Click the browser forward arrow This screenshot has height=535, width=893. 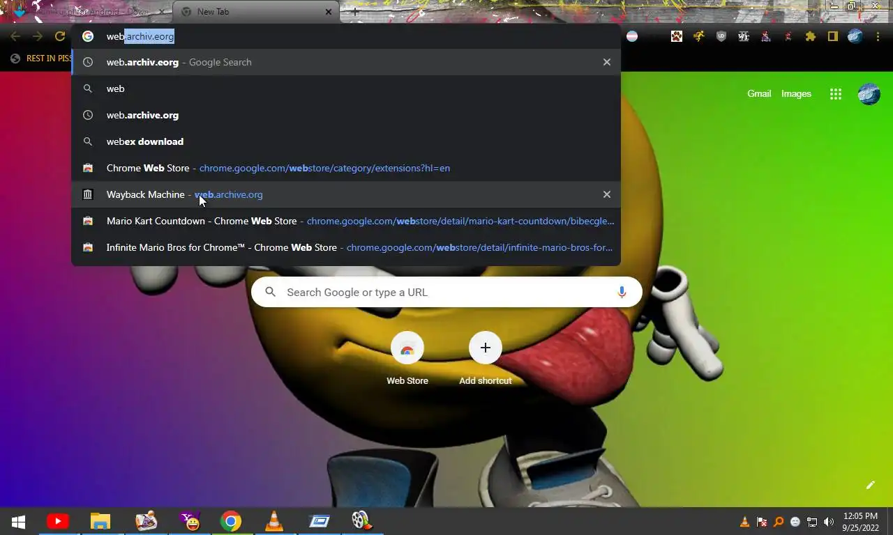pyautogui.click(x=38, y=36)
